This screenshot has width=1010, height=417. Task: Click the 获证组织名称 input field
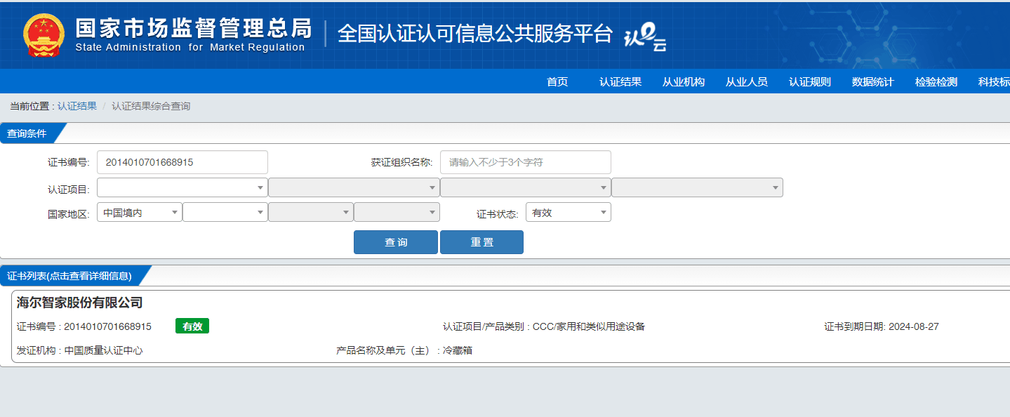tap(526, 162)
